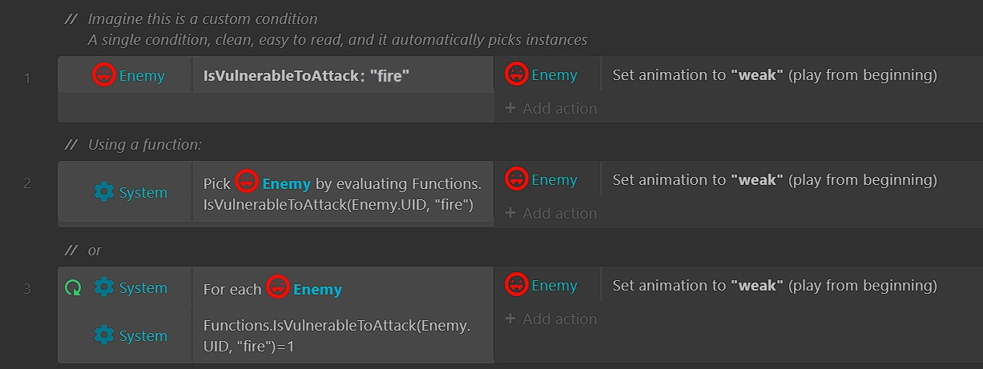
Task: Click Enemy icon in event 2 action
Action: coord(517,180)
